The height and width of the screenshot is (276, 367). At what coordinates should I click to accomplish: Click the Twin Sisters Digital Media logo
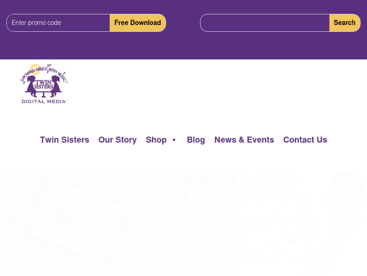pyautogui.click(x=44, y=83)
